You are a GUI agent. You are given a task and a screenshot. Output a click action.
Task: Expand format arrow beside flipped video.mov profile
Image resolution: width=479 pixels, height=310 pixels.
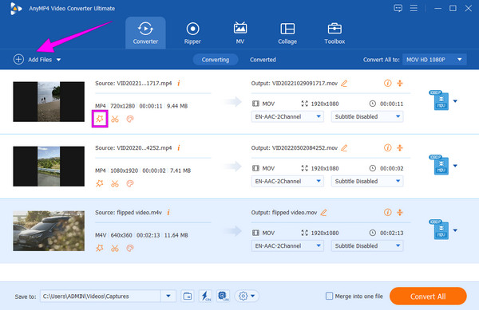coord(455,230)
